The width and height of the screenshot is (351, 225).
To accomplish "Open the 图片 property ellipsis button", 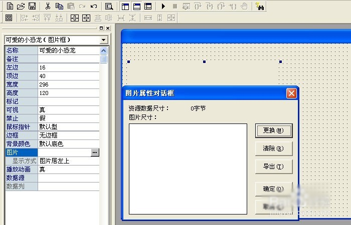I will (95, 152).
